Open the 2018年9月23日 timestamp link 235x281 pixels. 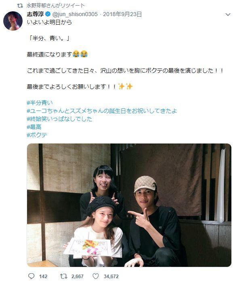pyautogui.click(x=122, y=14)
